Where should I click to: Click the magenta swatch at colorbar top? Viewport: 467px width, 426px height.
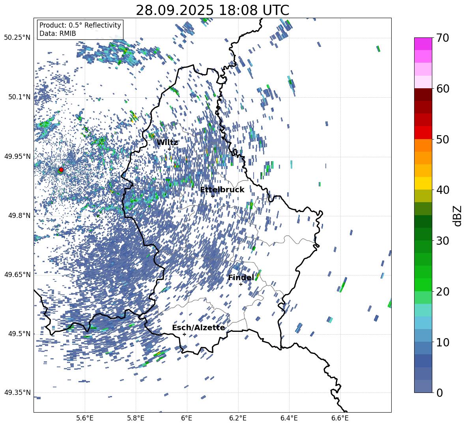coord(423,44)
